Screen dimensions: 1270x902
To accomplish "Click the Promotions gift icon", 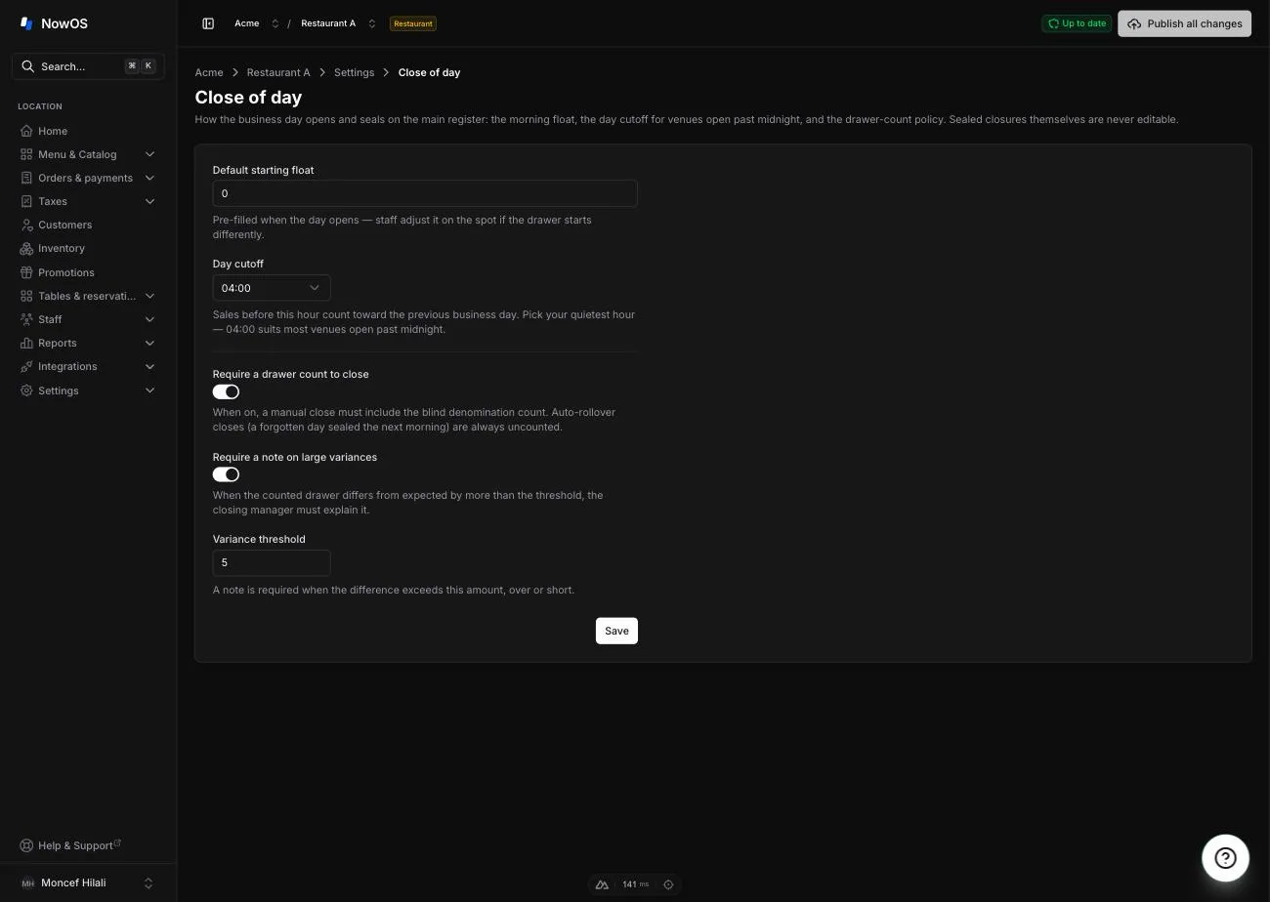I will coord(26,272).
